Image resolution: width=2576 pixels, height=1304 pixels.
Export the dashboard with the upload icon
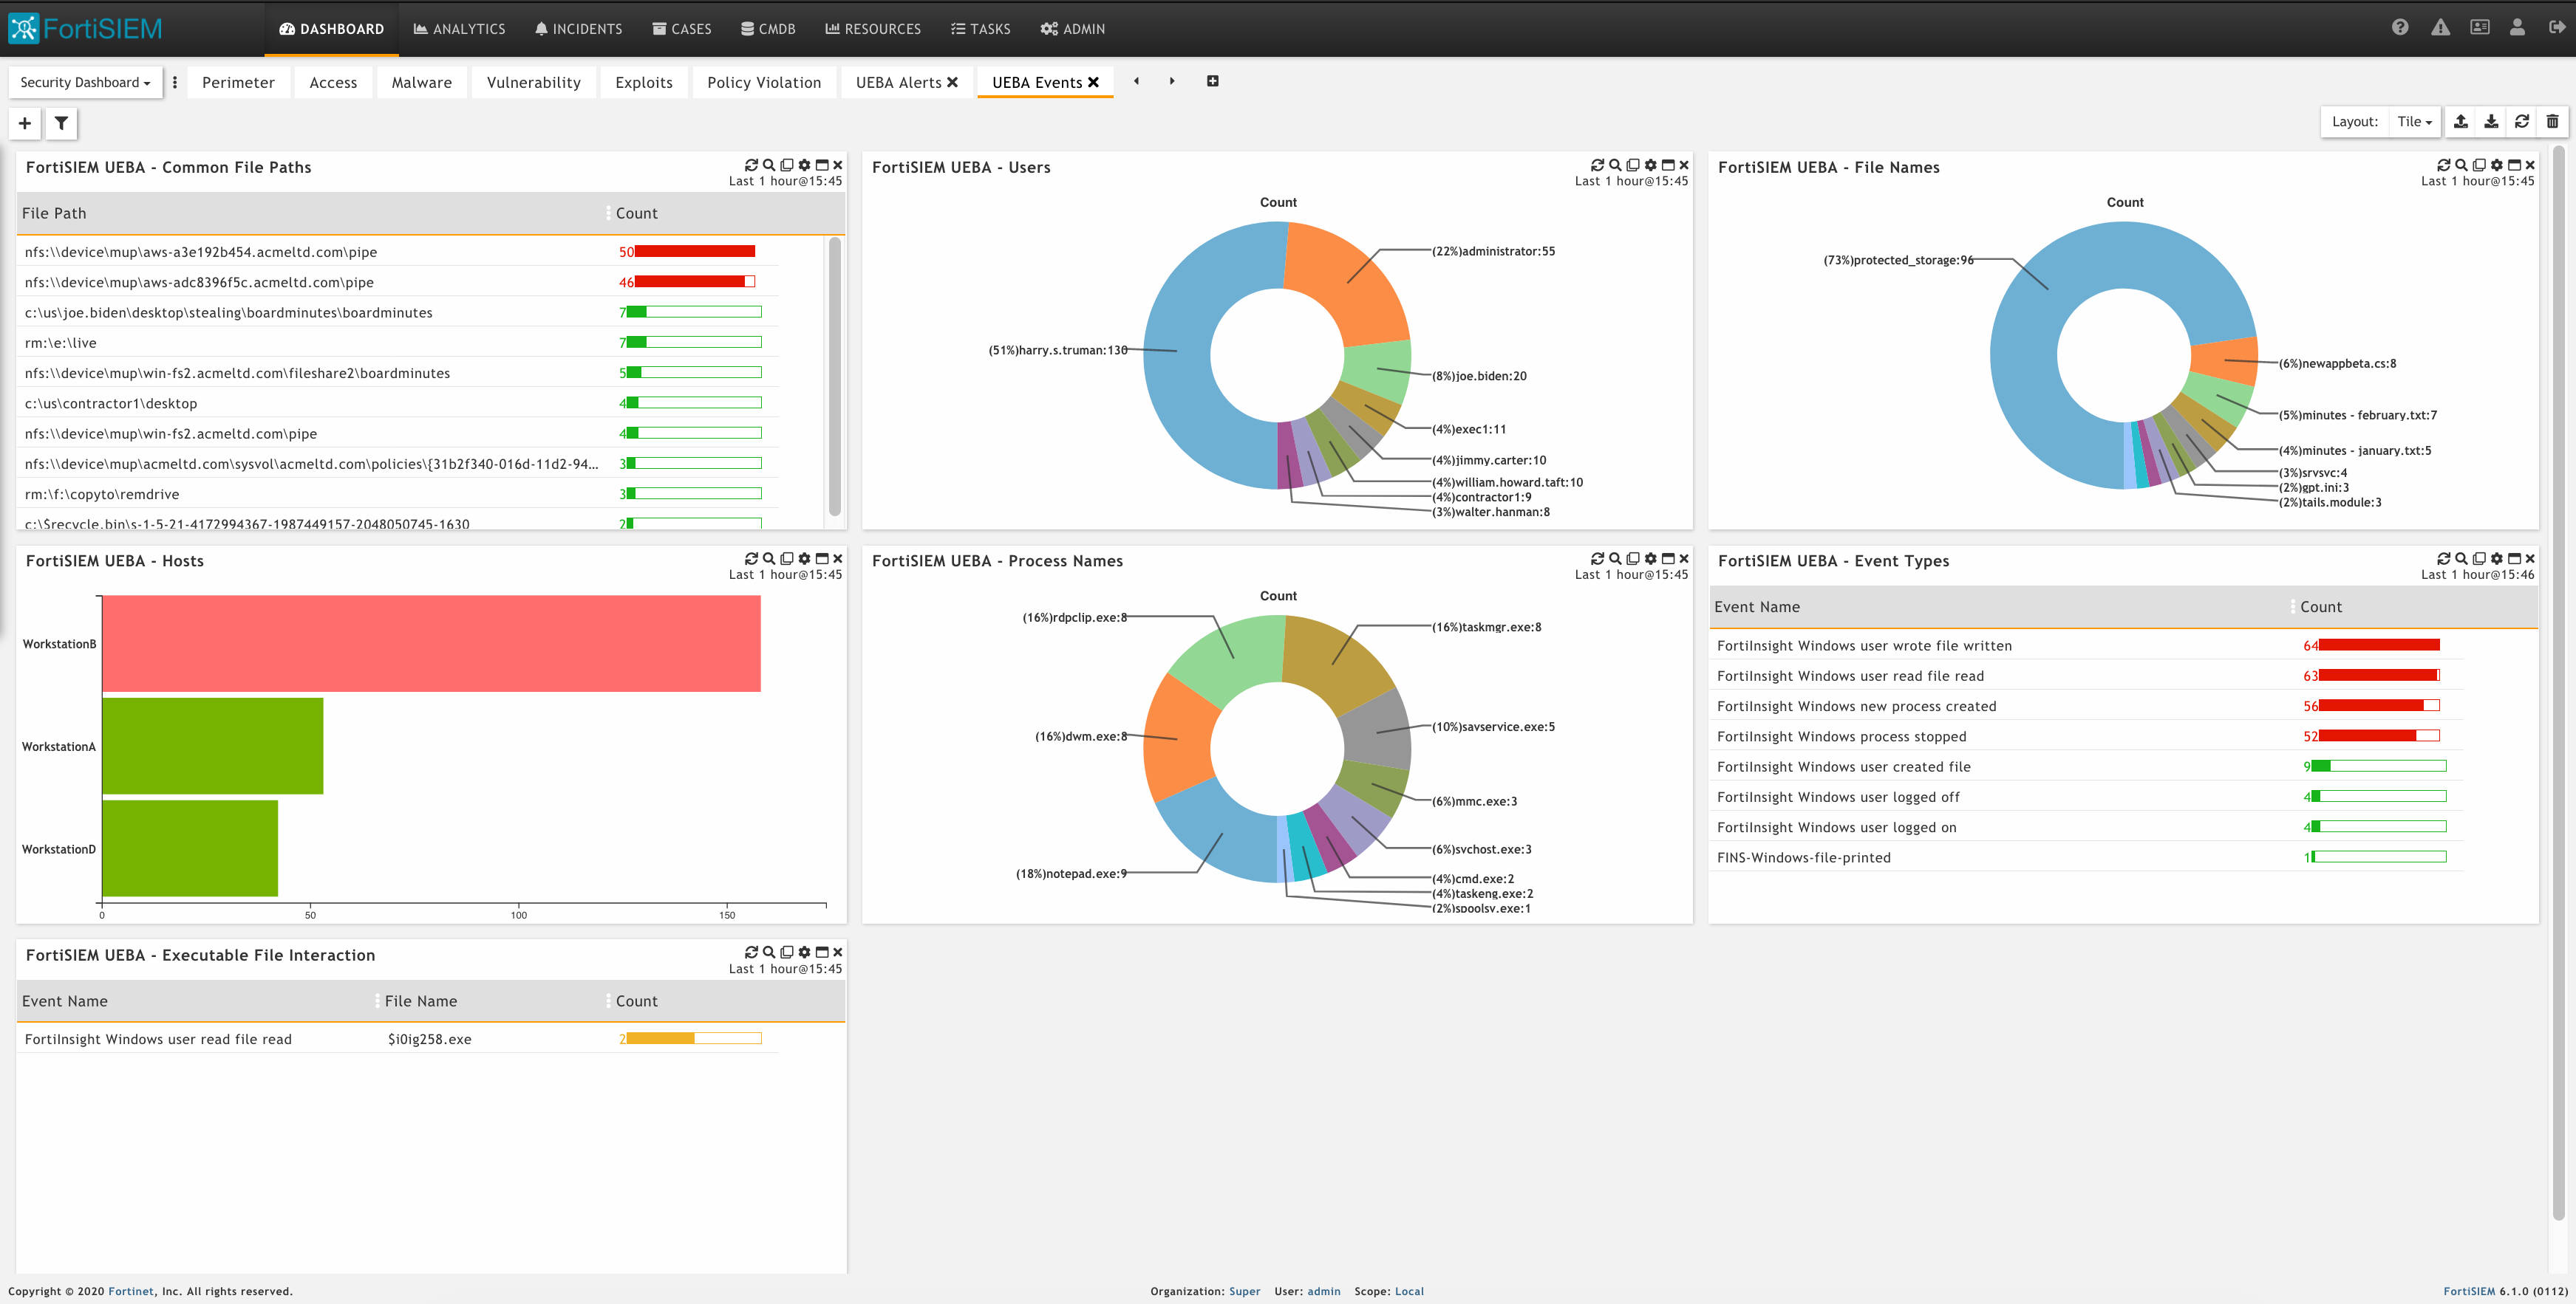[2461, 121]
